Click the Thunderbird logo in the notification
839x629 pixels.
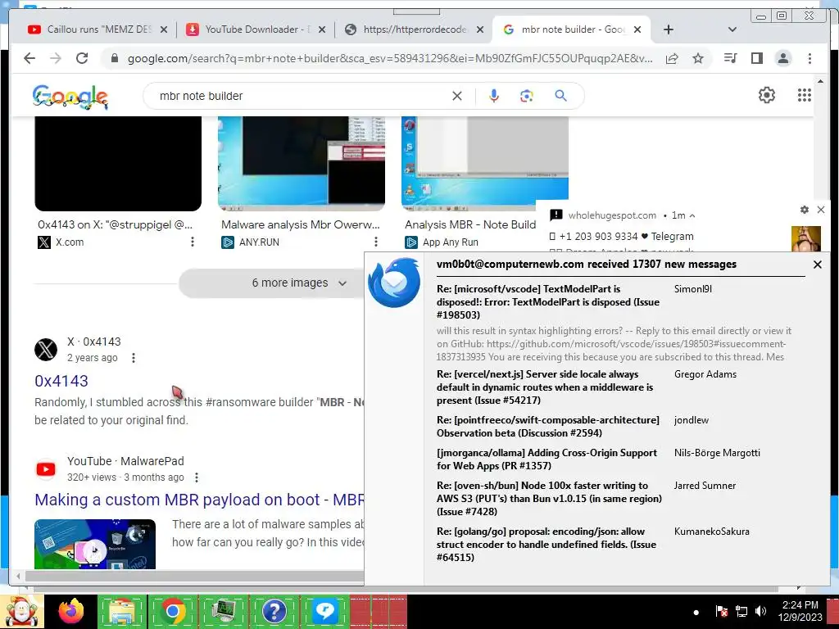pyautogui.click(x=394, y=283)
